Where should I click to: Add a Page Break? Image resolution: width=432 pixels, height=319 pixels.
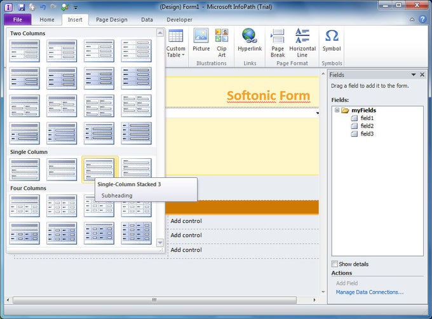(278, 42)
